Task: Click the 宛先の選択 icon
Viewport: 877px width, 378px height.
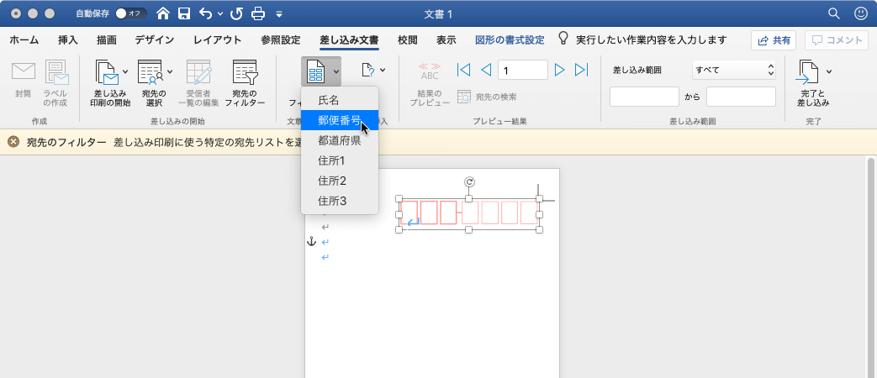Action: 150,72
